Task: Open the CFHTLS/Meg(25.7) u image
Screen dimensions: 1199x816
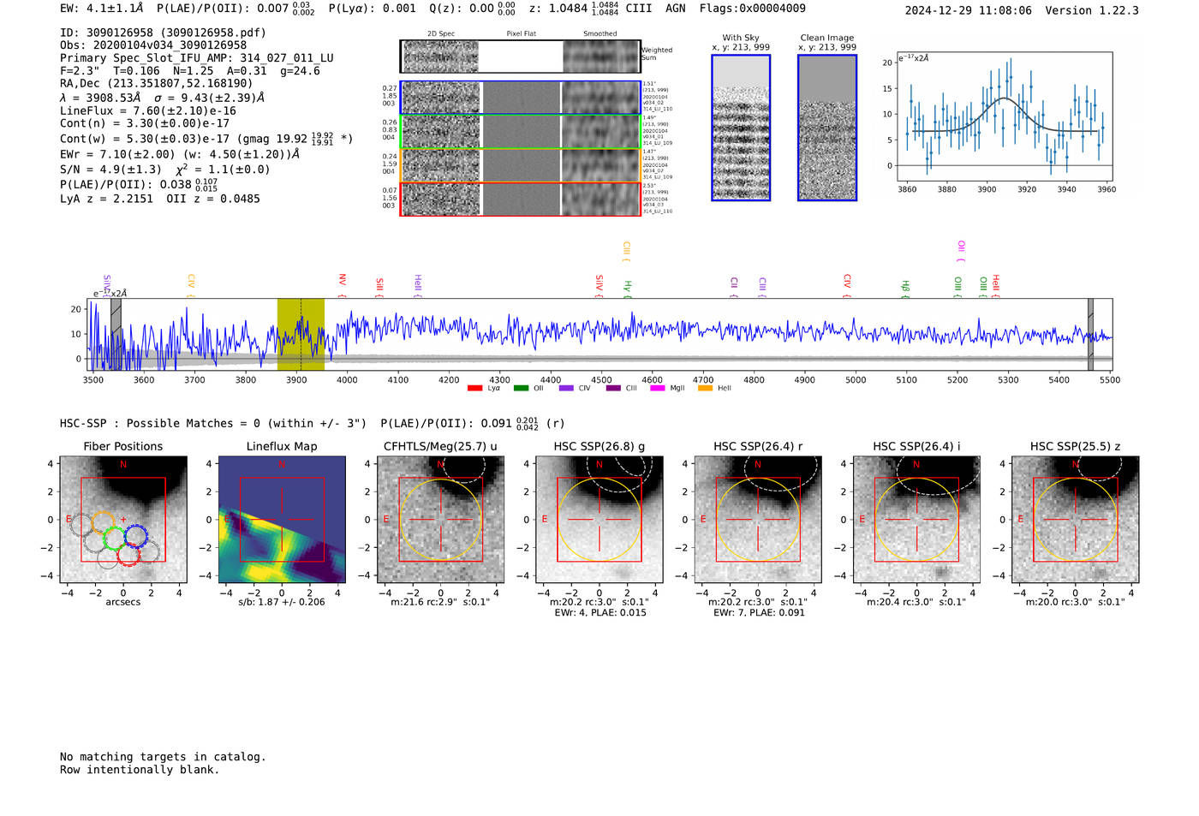Action: coord(440,520)
